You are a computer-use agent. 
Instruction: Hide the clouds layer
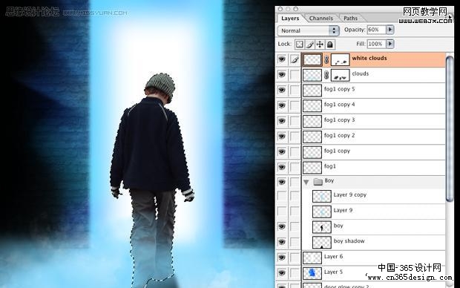282,75
